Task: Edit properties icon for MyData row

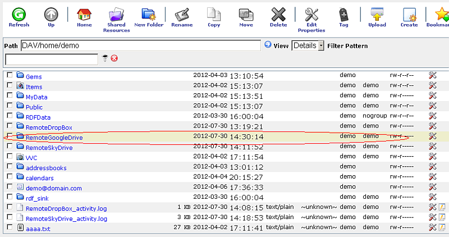Action: pos(433,96)
